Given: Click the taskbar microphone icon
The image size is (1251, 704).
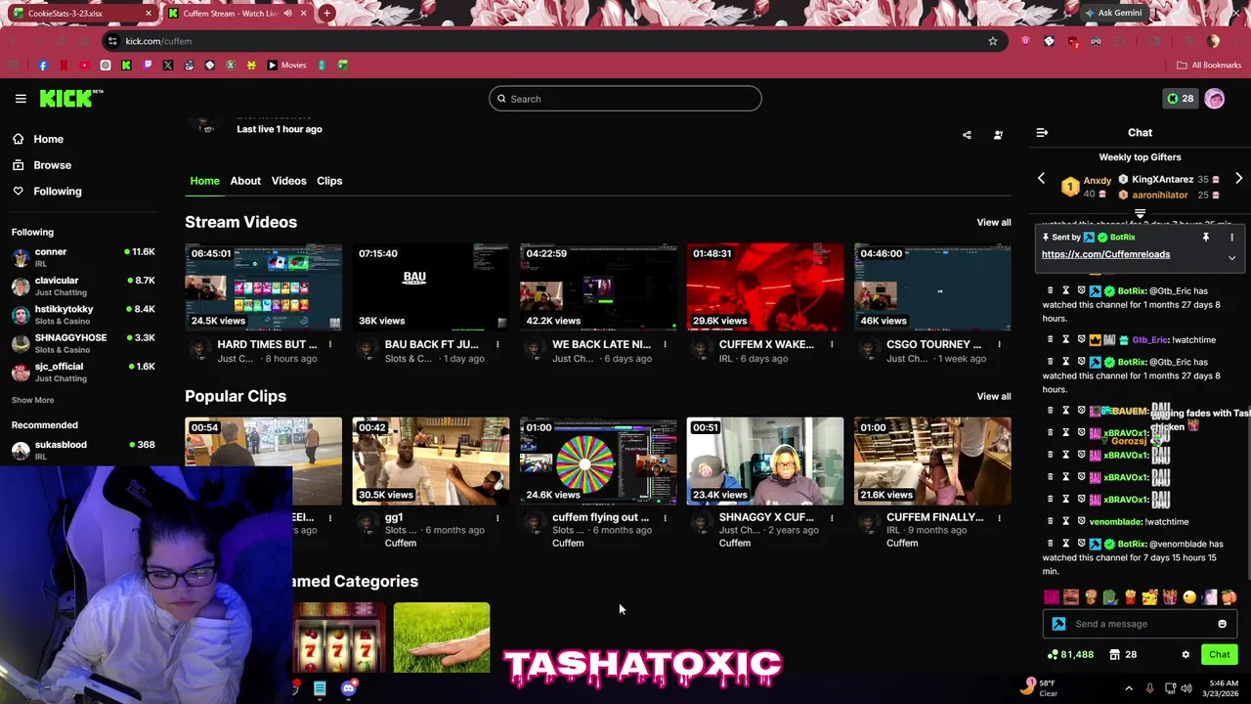Looking at the screenshot, I should 1149,688.
